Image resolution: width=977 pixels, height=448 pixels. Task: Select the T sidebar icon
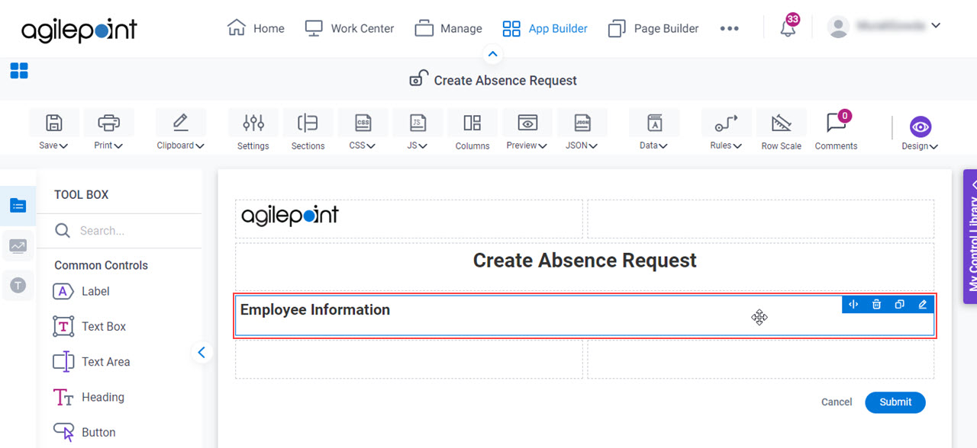(18, 285)
